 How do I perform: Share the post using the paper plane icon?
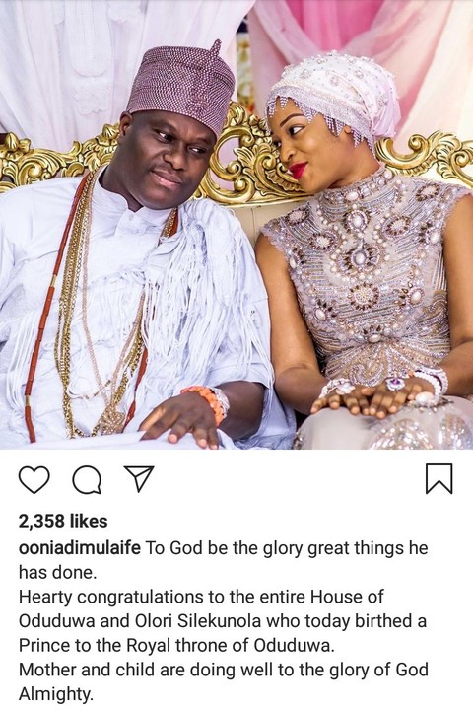click(139, 478)
